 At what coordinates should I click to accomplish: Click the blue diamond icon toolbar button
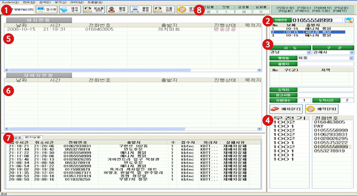70,9
